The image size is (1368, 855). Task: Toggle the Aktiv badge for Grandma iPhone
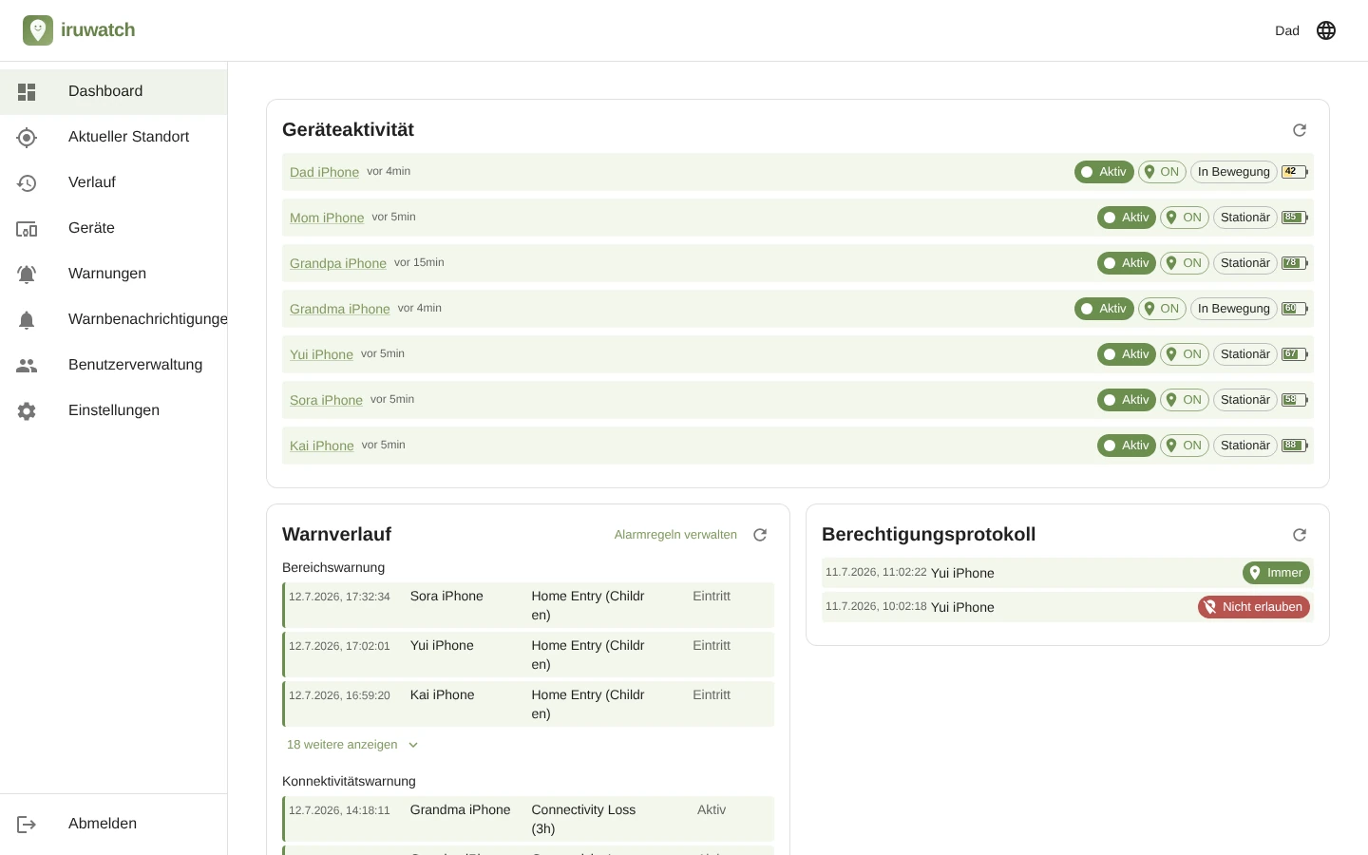click(x=1104, y=309)
